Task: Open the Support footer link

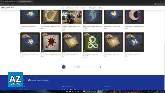Action: click(23, 87)
